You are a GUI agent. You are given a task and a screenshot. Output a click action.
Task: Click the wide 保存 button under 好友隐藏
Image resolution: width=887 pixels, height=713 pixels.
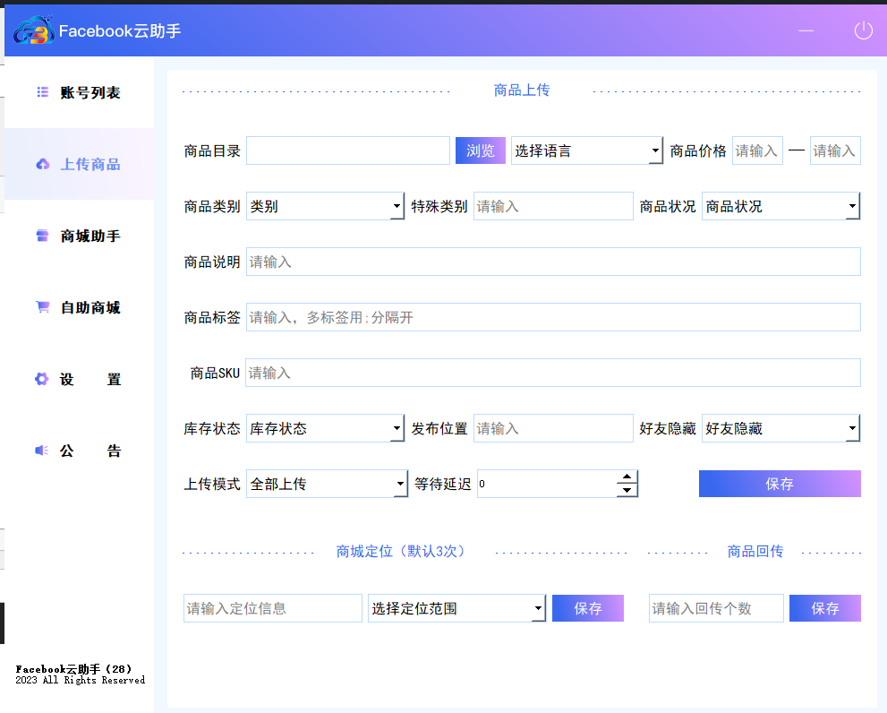tap(780, 484)
